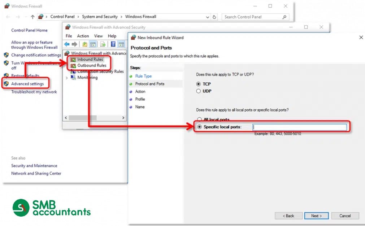The height and width of the screenshot is (226, 365).
Task: Toggle the Show/Hide Console Tree toolbar icon
Action: [x=93, y=44]
